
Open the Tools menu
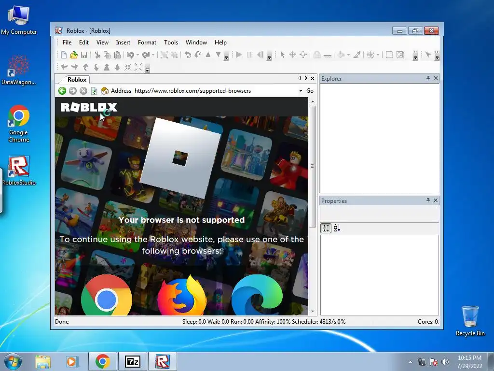coord(171,43)
